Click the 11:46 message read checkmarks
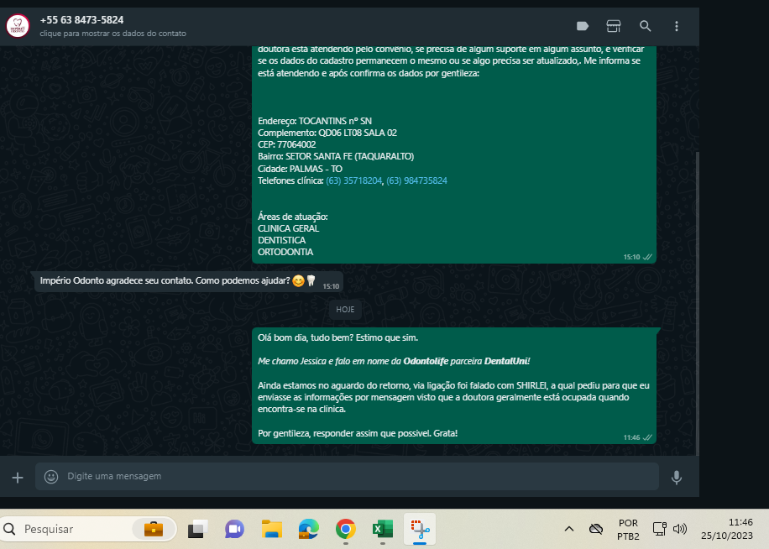Image resolution: width=769 pixels, height=549 pixels. tap(648, 437)
